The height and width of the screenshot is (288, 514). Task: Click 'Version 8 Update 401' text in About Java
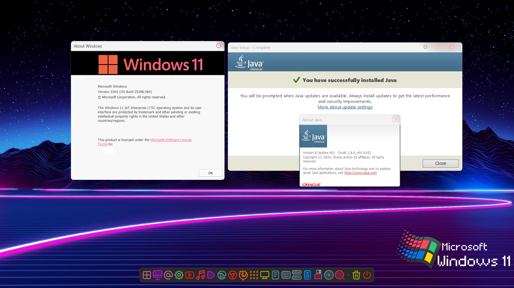pyautogui.click(x=319, y=153)
